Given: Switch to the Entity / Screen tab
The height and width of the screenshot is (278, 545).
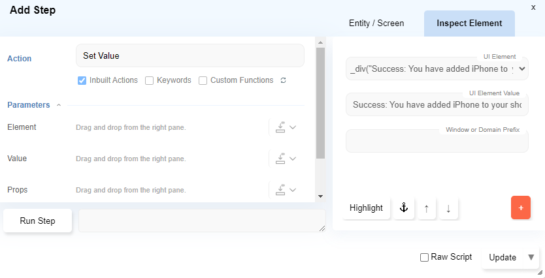Looking at the screenshot, I should [376, 23].
